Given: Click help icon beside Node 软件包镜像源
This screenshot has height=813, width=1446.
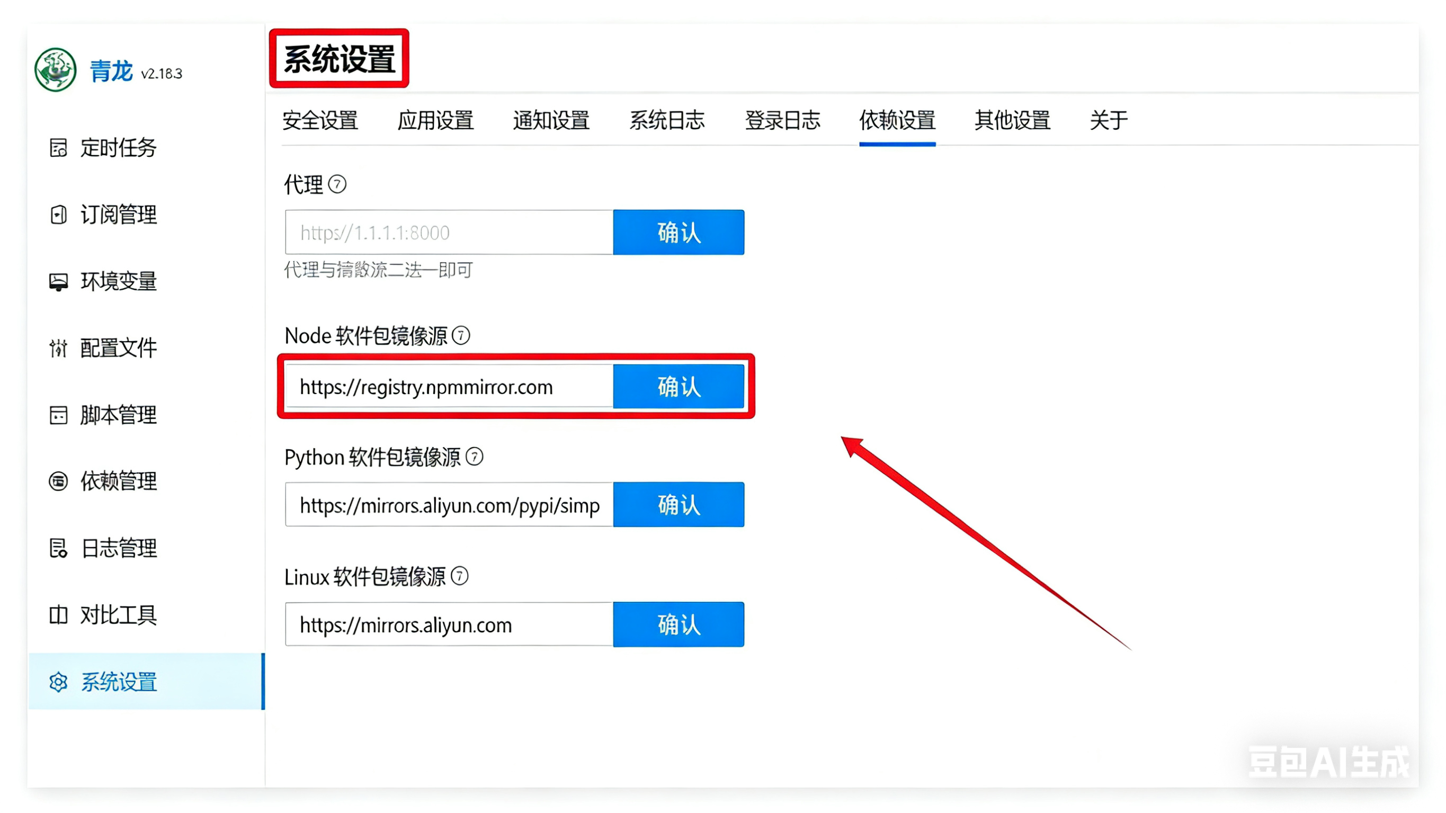Looking at the screenshot, I should click(461, 336).
